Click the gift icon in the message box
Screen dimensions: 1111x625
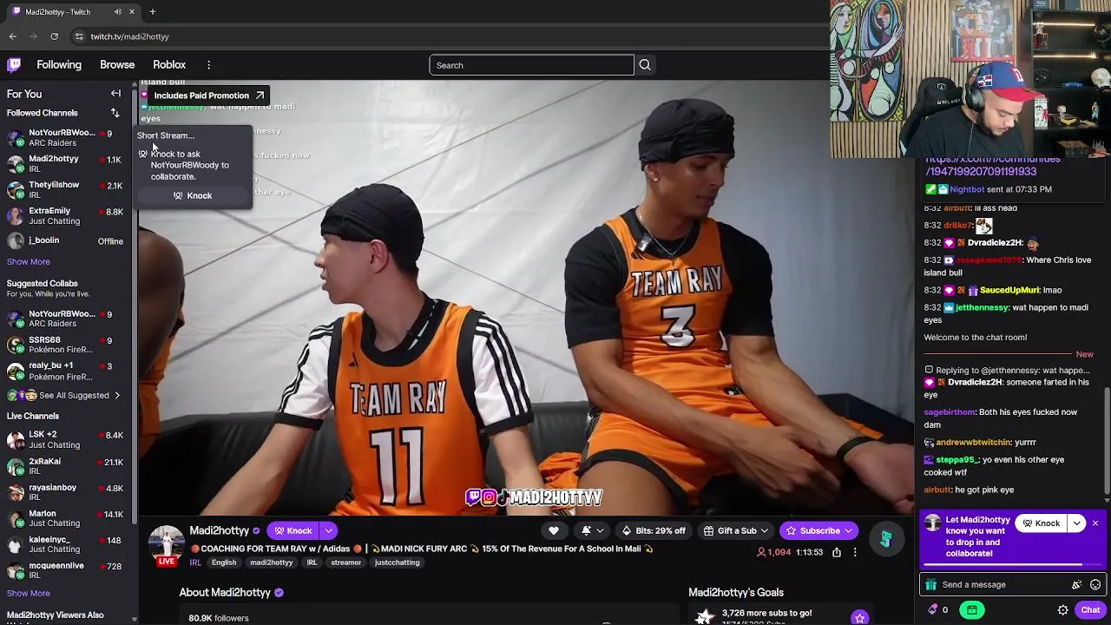coord(931,585)
